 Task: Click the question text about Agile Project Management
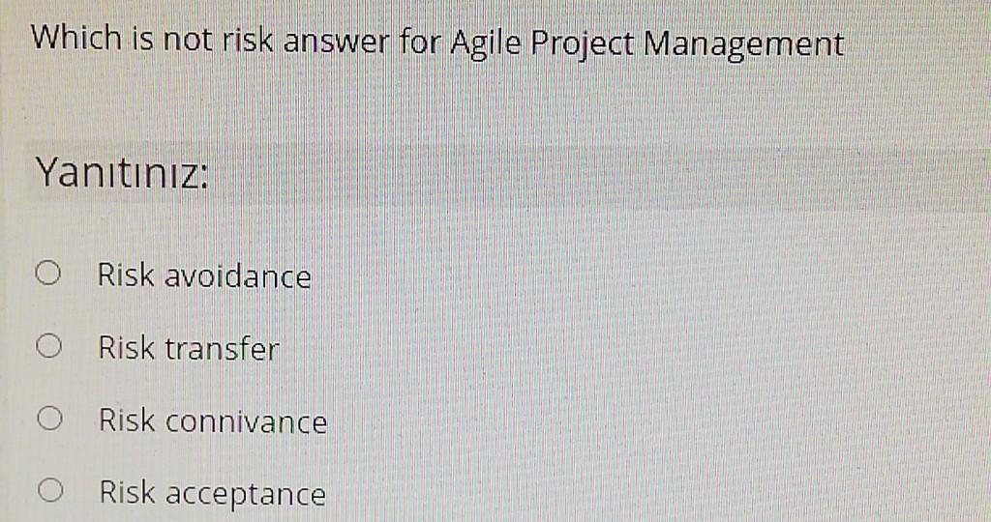click(437, 43)
